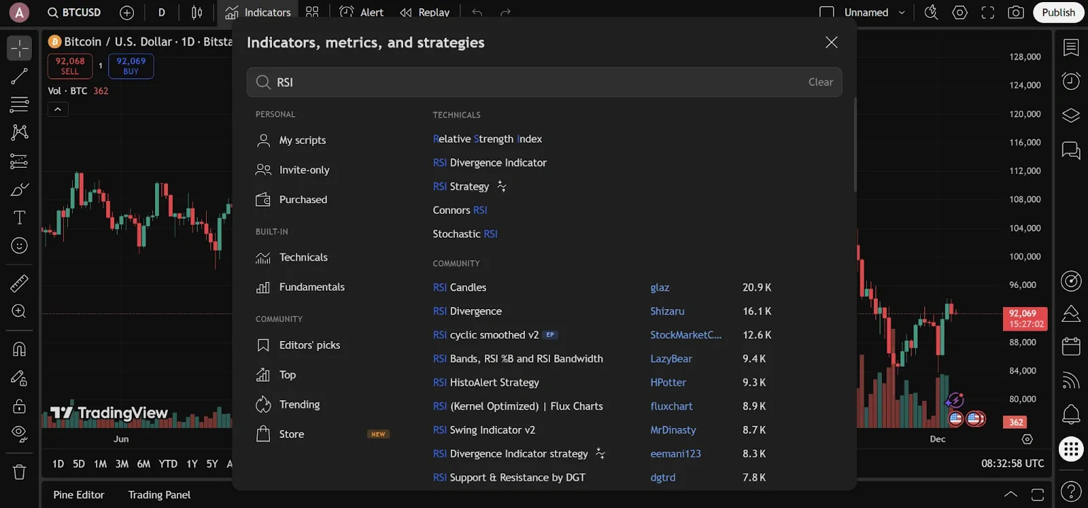1088x508 pixels.
Task: Select the ruler measure tool
Action: coord(20,283)
